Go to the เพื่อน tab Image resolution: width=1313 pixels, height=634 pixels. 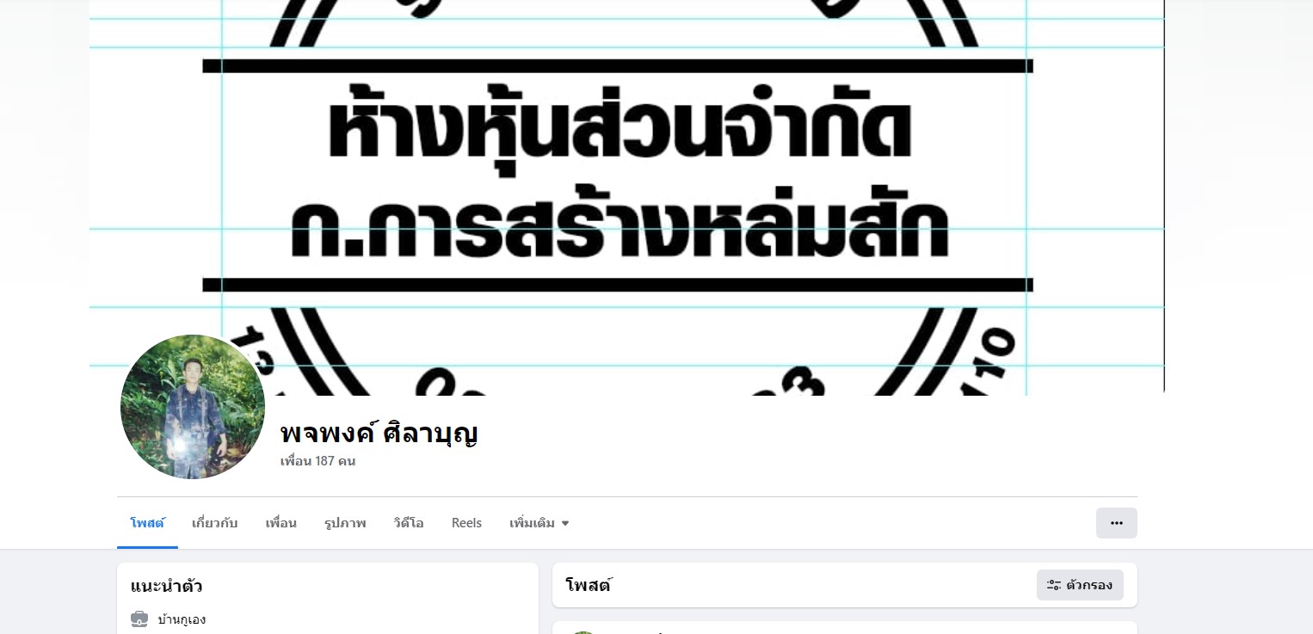click(x=280, y=523)
